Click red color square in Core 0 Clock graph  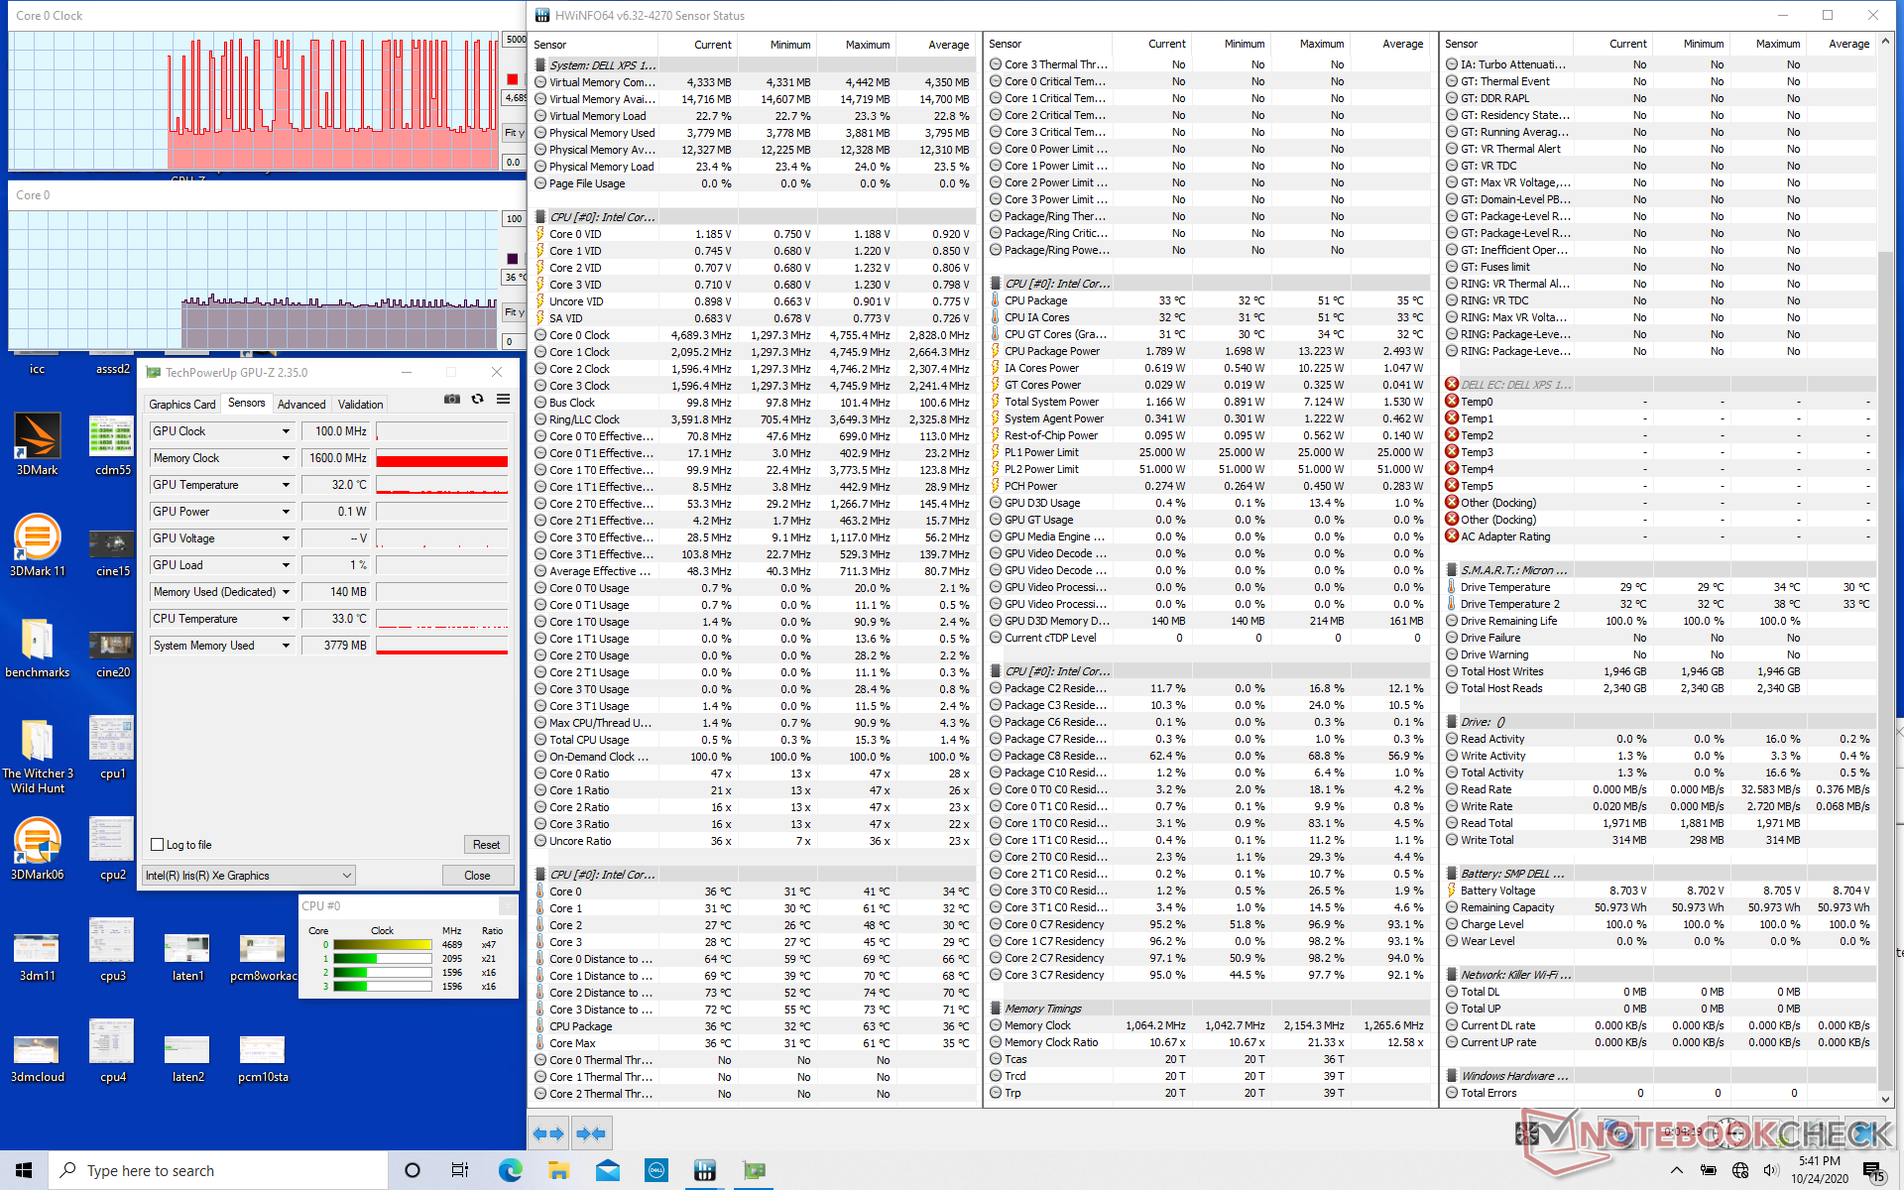[513, 79]
